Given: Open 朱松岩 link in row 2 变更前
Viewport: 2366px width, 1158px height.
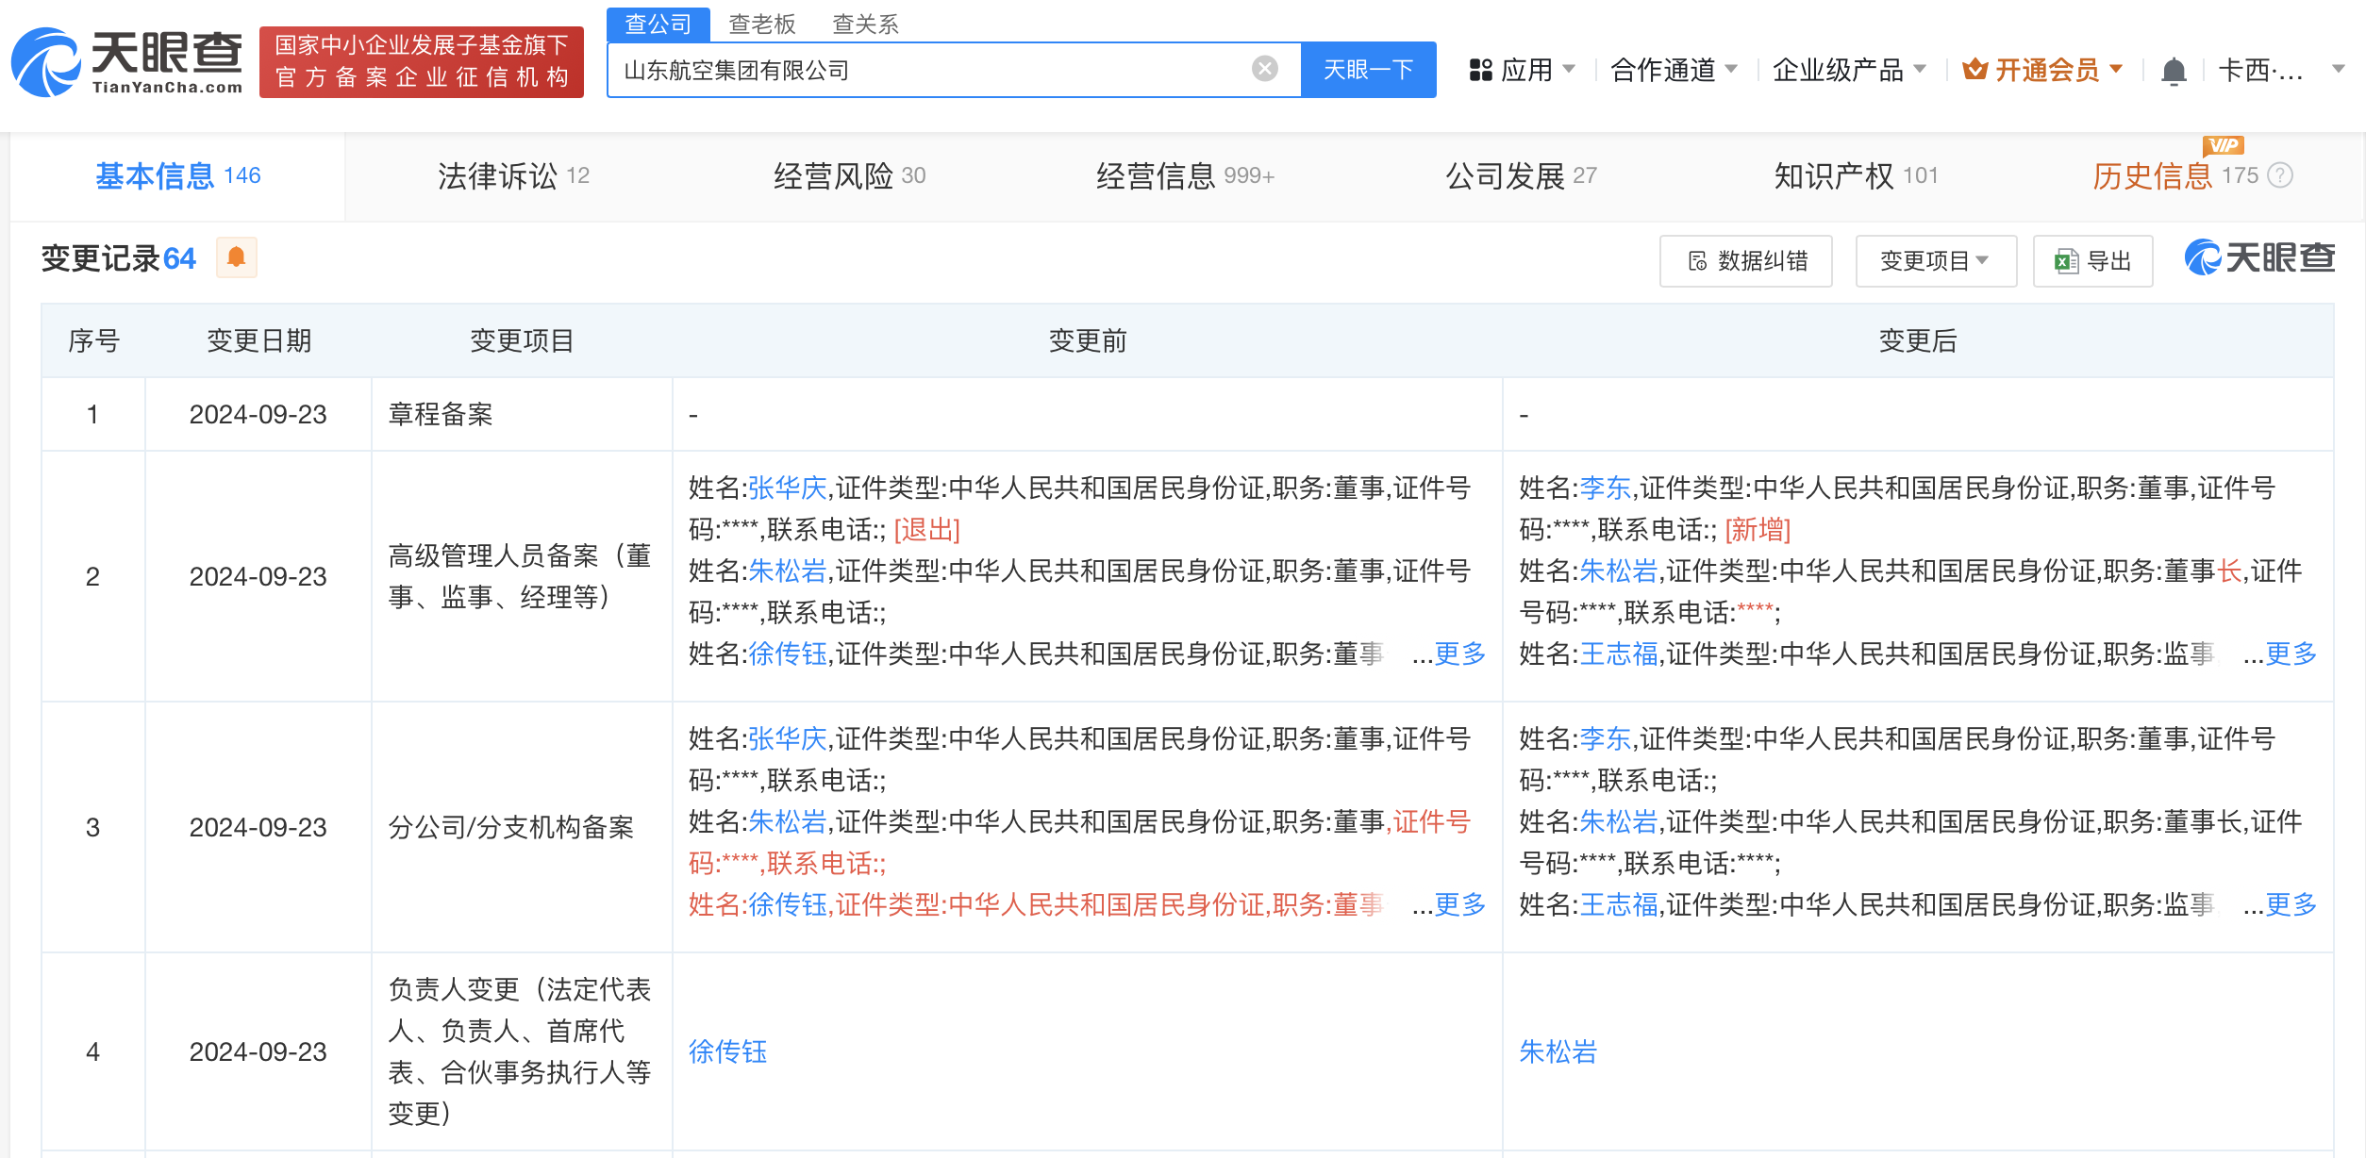Looking at the screenshot, I should coord(788,571).
